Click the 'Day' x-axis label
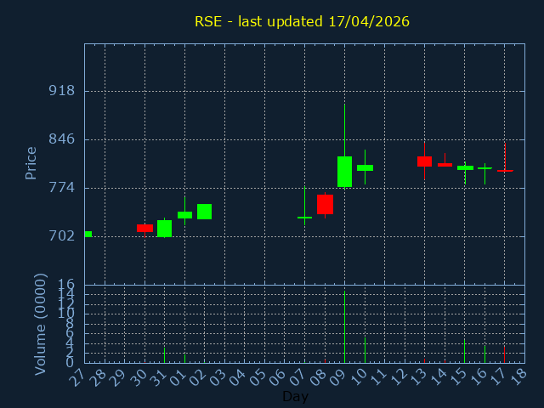This screenshot has height=408, width=544. 295,397
